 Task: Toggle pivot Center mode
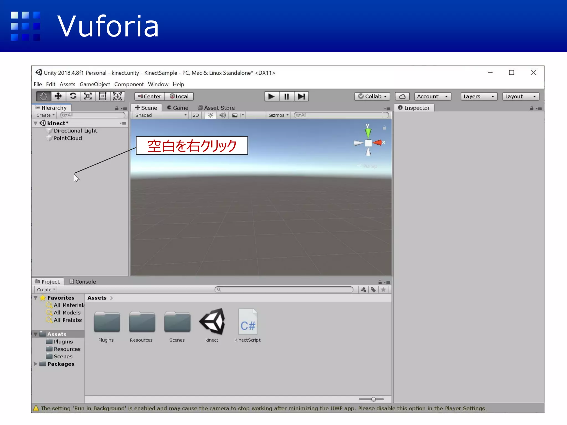(150, 96)
